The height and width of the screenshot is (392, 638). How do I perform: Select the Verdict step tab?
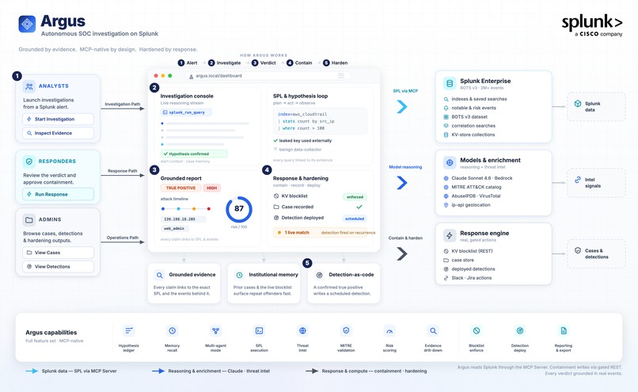[x=264, y=63]
